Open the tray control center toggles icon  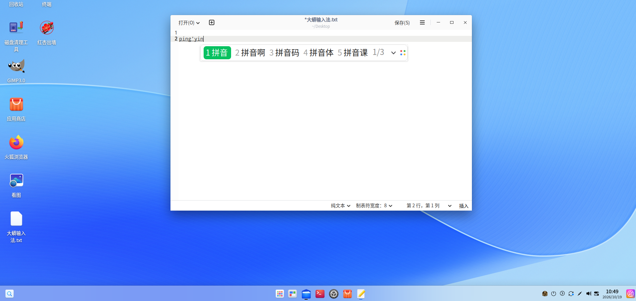pyautogui.click(x=596, y=294)
